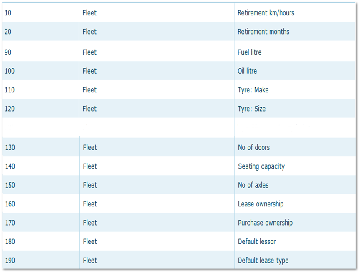The width and height of the screenshot is (360, 273).
Task: Click the sequence number 90 cell
Action: [x=8, y=52]
